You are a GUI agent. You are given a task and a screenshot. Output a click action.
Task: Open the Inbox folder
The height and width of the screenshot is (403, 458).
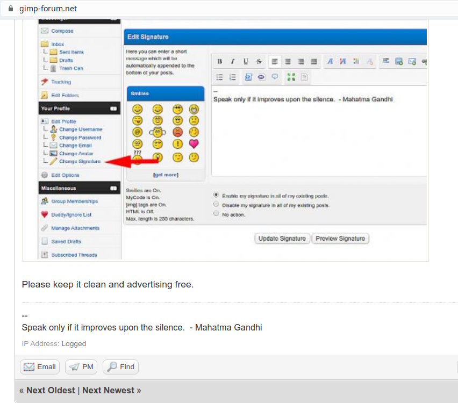pos(58,44)
